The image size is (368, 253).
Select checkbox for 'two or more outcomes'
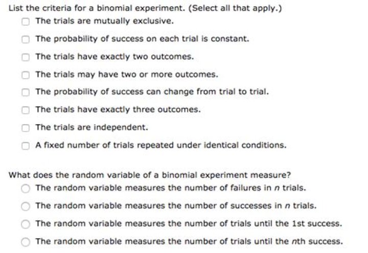click(26, 75)
